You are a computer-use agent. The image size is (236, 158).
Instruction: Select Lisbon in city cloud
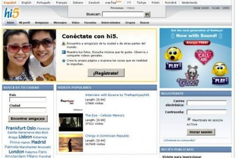(25, 137)
